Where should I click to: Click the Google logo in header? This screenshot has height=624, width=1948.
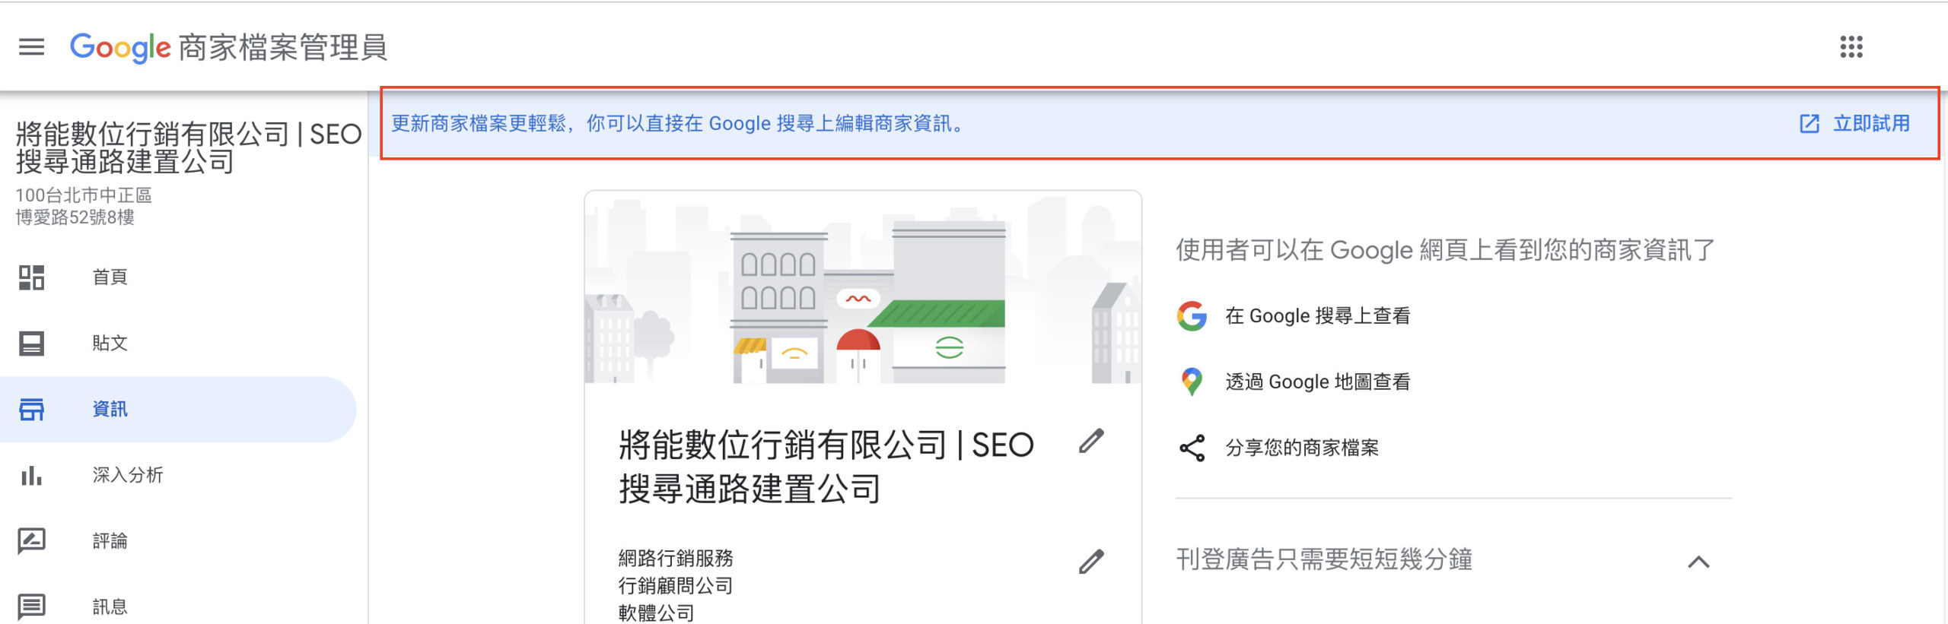coord(120,47)
